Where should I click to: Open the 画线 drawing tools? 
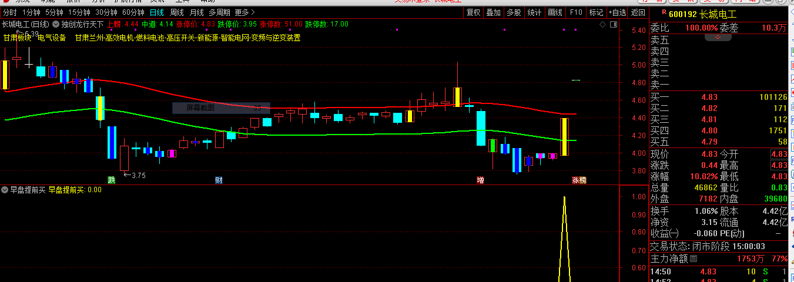(x=555, y=12)
